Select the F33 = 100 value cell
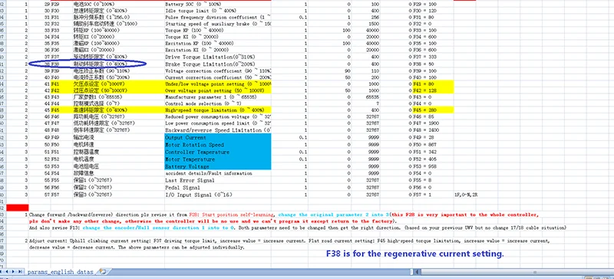614x279 pixels. point(433,30)
